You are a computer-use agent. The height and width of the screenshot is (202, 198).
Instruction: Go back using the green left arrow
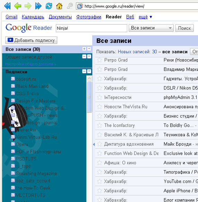[x=18, y=6]
